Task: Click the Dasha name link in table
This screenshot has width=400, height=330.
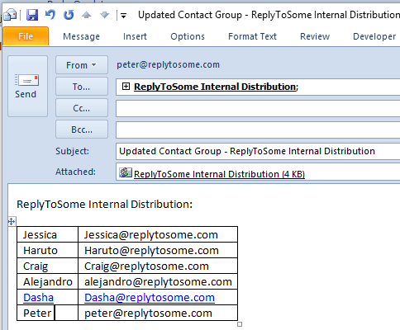Action: [x=38, y=297]
